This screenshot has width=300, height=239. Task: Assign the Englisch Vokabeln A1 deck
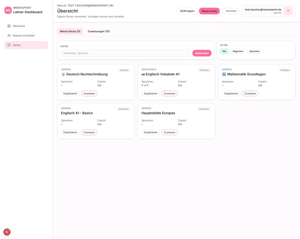pyautogui.click(x=169, y=93)
